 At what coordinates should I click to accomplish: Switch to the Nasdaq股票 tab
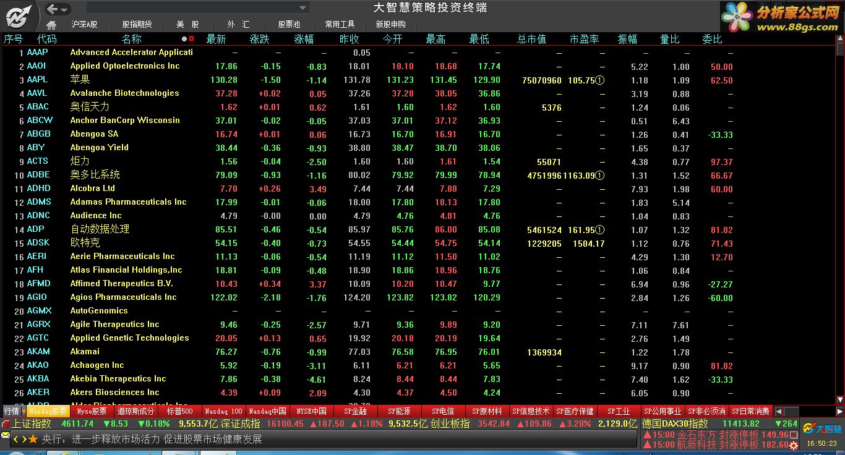point(48,411)
